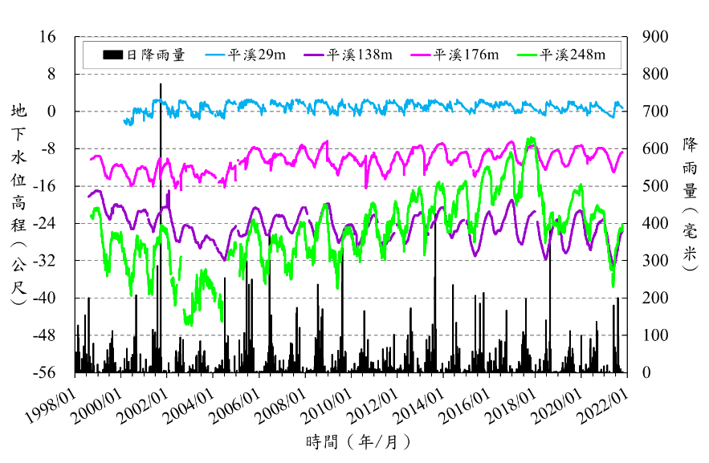
Task: Select the 平溪248m legend text
Action: (x=572, y=55)
